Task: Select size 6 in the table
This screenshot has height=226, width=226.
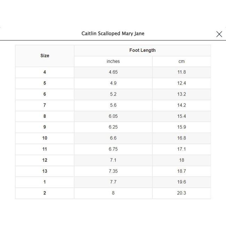Action: tap(45, 94)
